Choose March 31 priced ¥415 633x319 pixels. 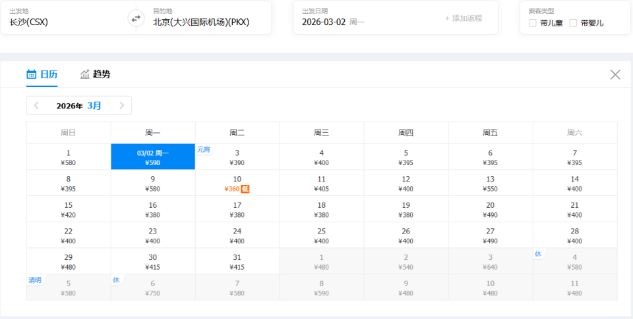pyautogui.click(x=237, y=261)
